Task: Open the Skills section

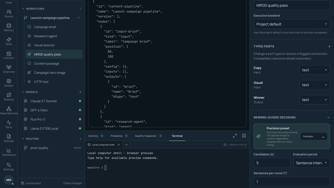Action: click(9, 41)
